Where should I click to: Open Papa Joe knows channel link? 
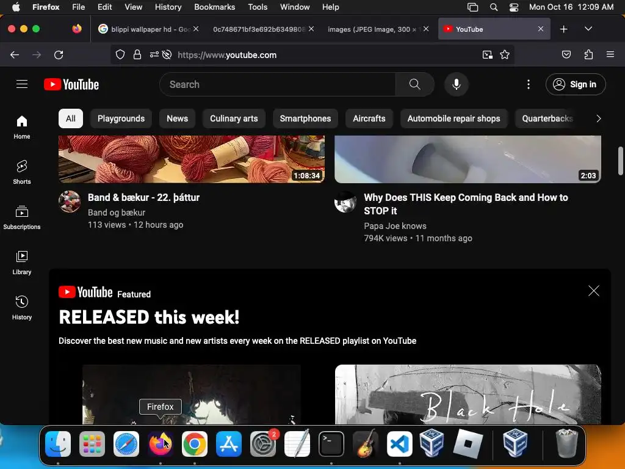[395, 226]
